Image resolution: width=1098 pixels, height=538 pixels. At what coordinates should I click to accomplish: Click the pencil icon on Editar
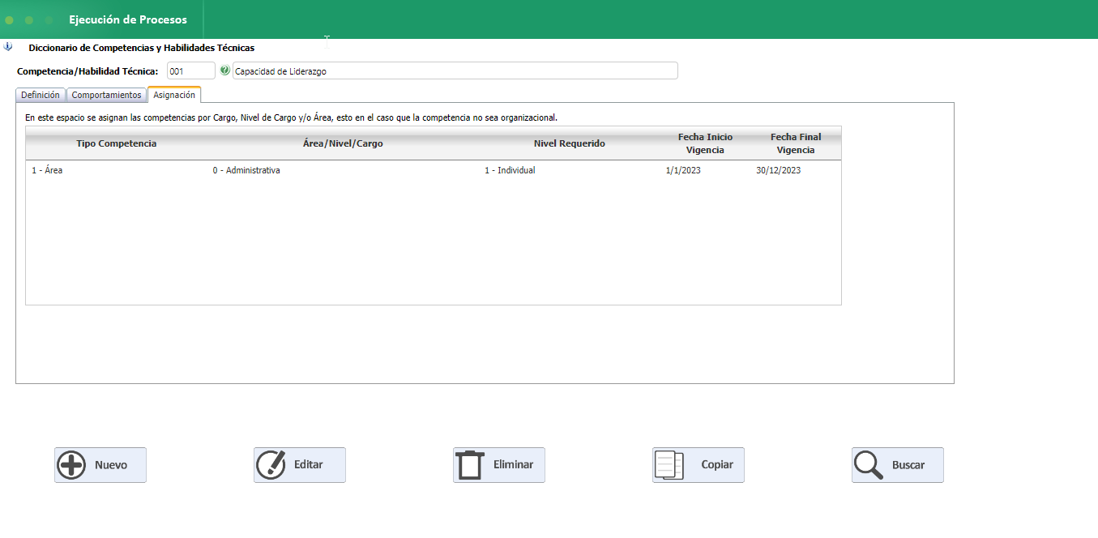(x=271, y=465)
